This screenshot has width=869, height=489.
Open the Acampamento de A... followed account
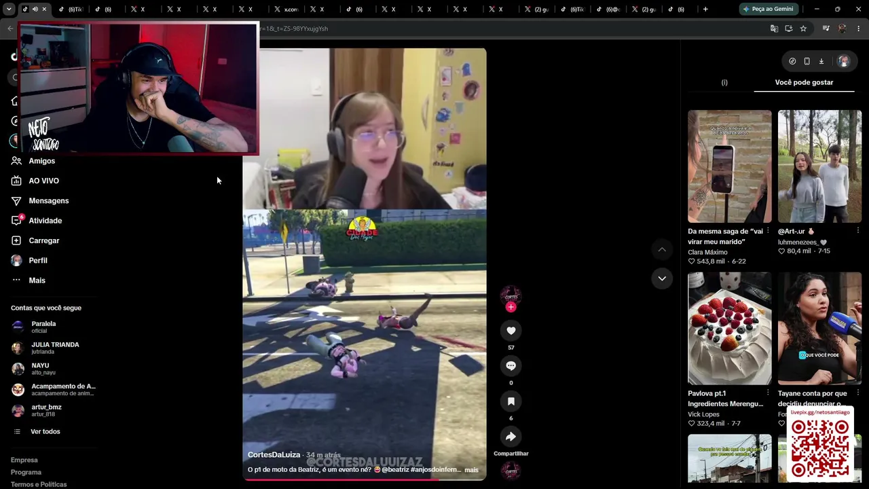pyautogui.click(x=54, y=389)
